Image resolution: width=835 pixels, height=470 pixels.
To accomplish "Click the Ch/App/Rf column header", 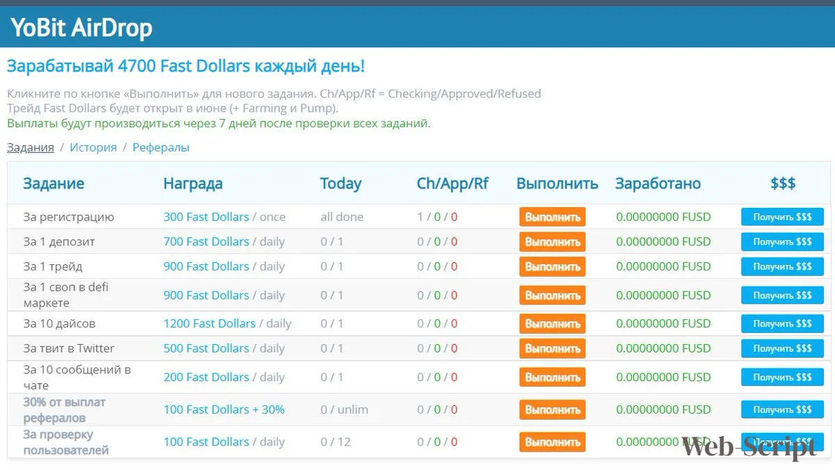I will click(x=453, y=184).
